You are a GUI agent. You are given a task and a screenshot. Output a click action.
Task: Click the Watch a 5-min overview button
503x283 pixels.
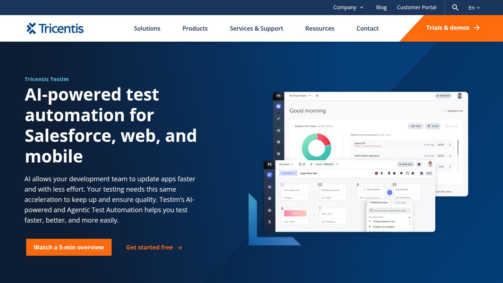[68, 247]
